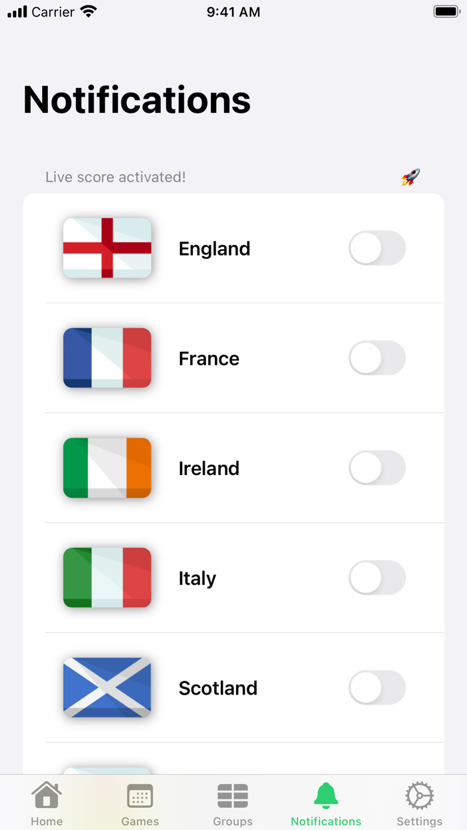The image size is (467, 830).
Task: Switch on Scotland notifications
Action: click(377, 687)
